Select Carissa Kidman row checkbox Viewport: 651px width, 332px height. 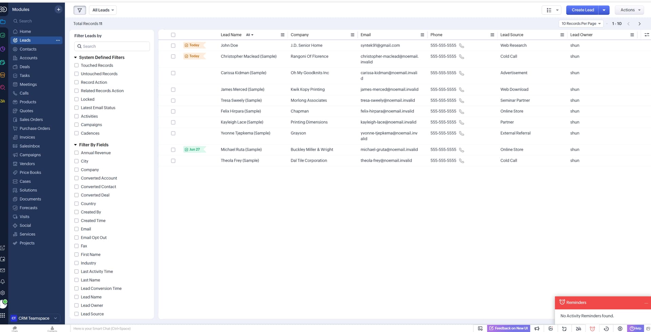[173, 73]
